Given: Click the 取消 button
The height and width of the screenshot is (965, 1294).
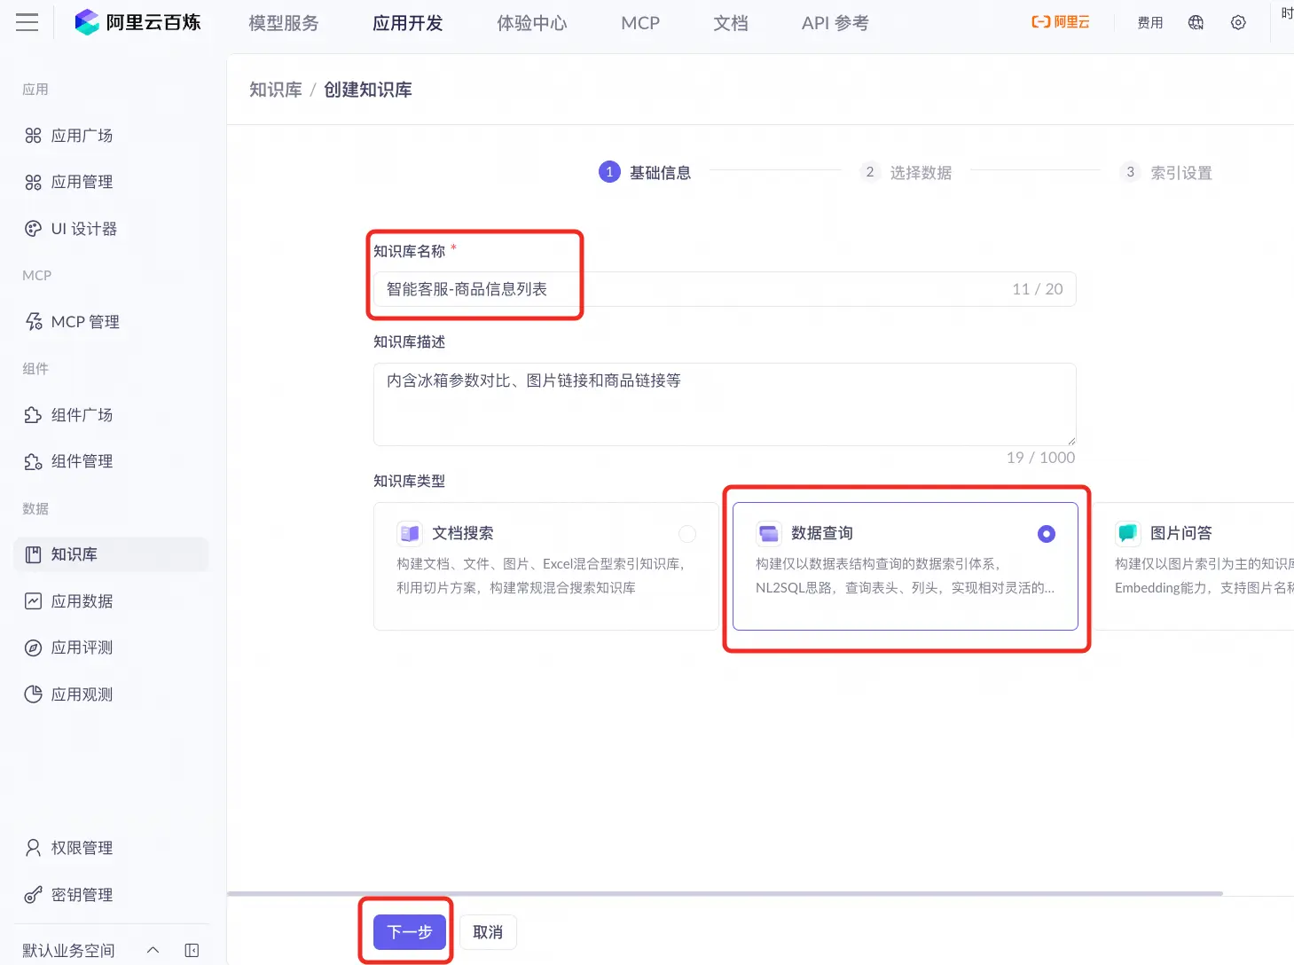Looking at the screenshot, I should [488, 932].
